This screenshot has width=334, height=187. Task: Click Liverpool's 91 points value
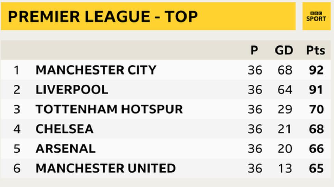tap(316, 90)
